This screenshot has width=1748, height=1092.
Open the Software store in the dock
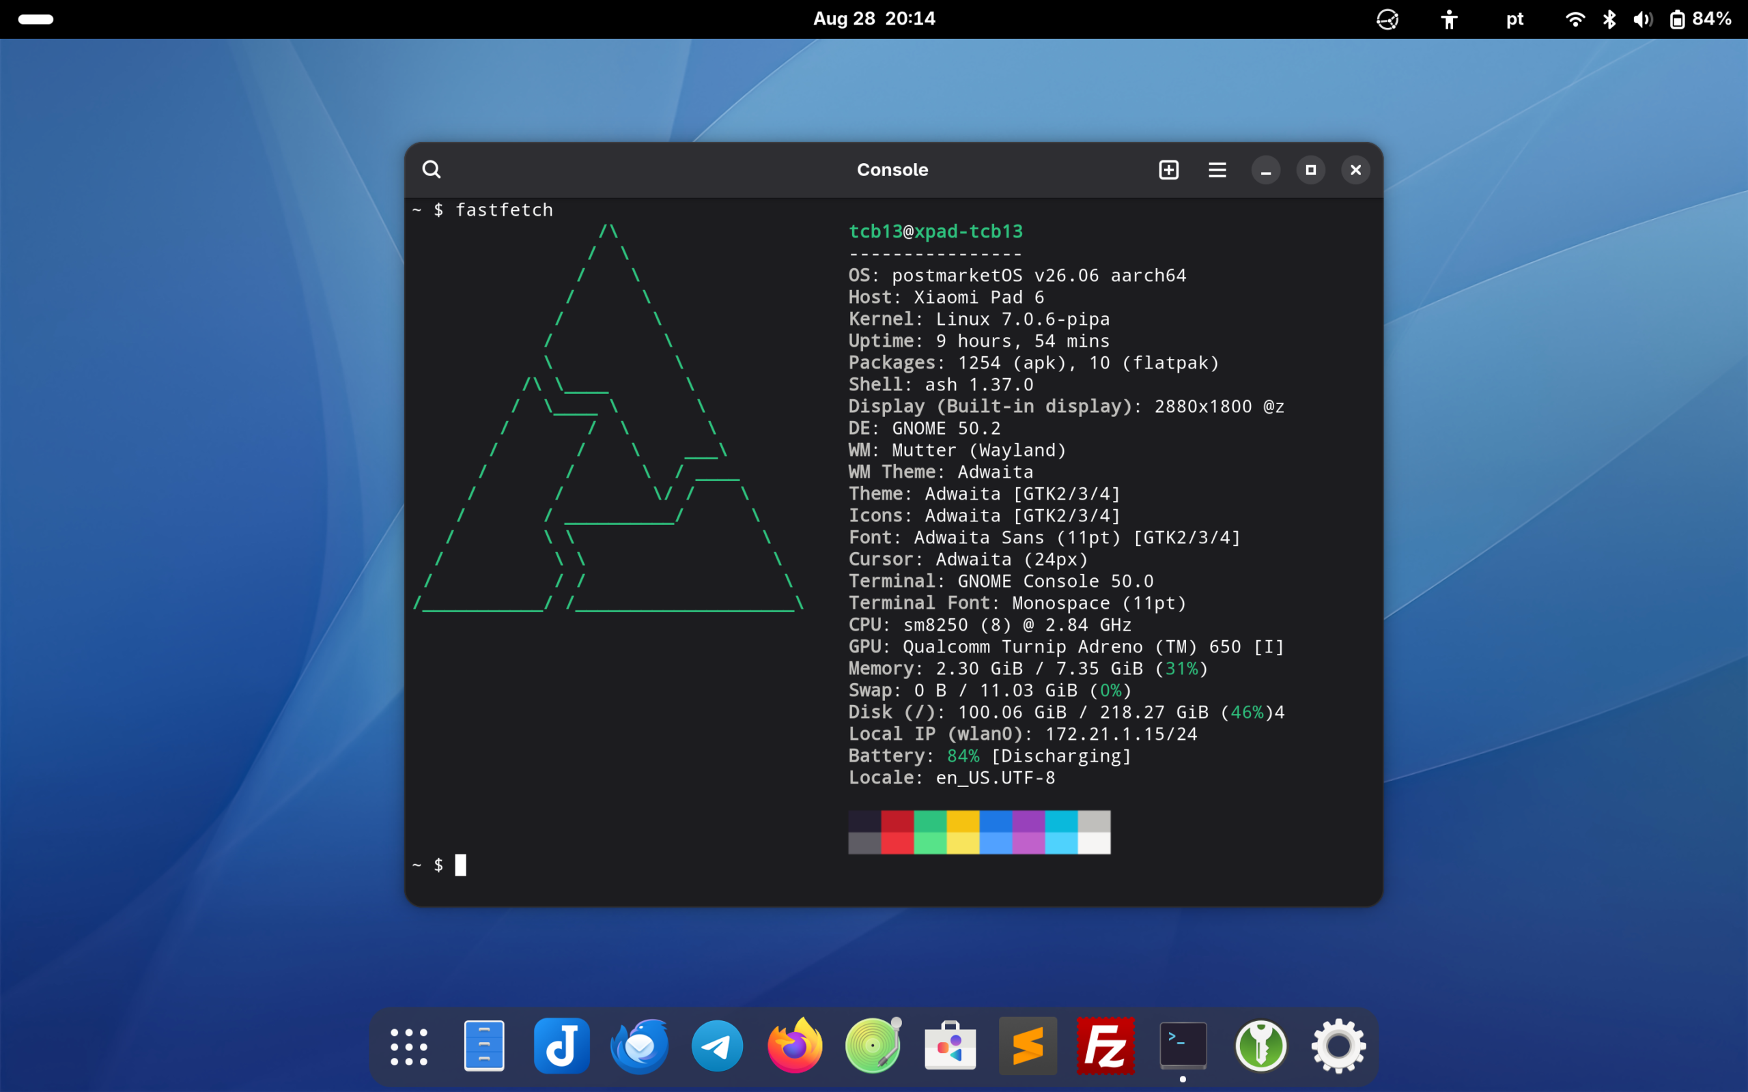click(x=950, y=1046)
